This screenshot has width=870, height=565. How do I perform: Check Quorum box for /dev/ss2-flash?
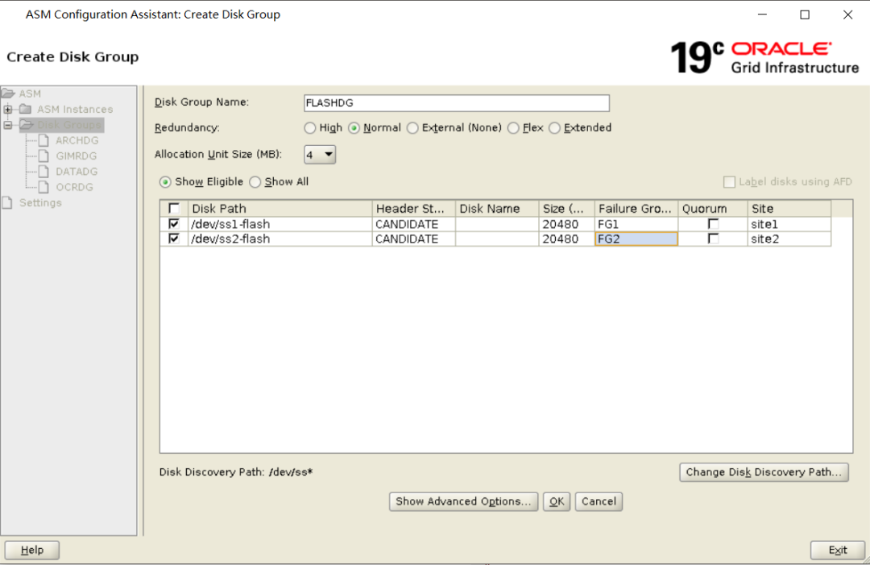713,239
